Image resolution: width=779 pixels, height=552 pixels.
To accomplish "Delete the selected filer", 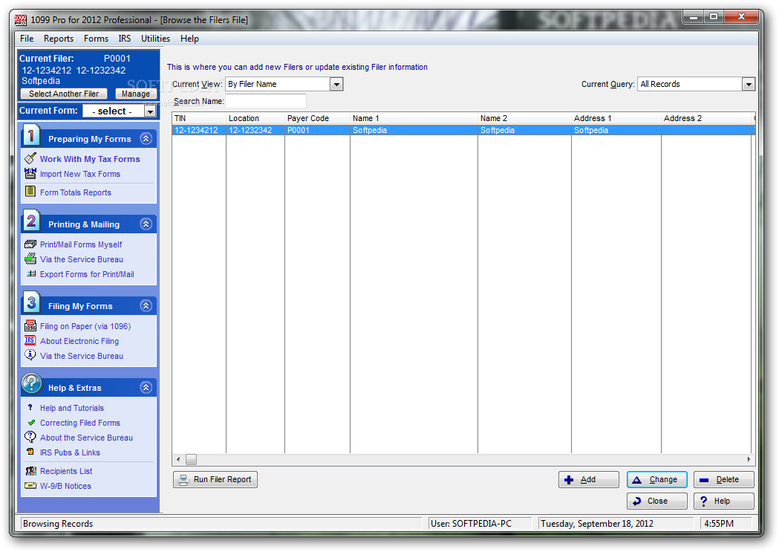I will (724, 479).
